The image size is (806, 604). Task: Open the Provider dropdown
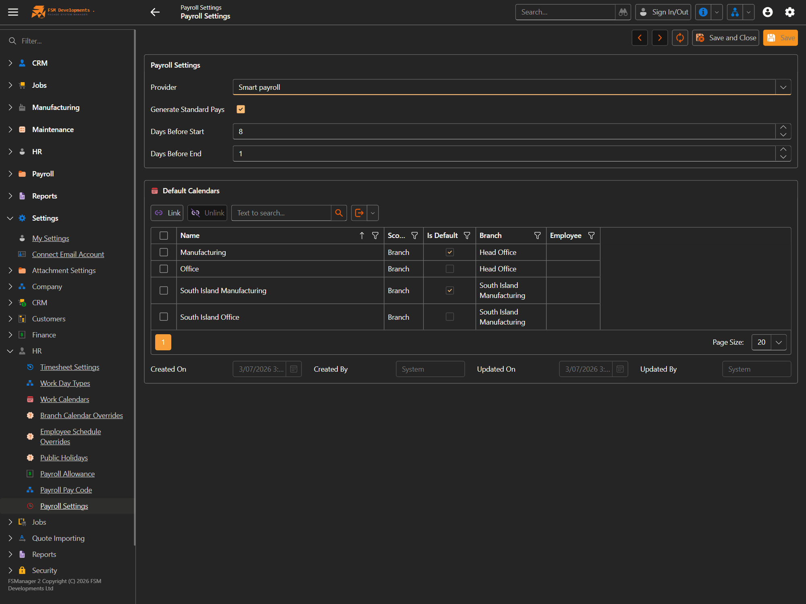[783, 87]
